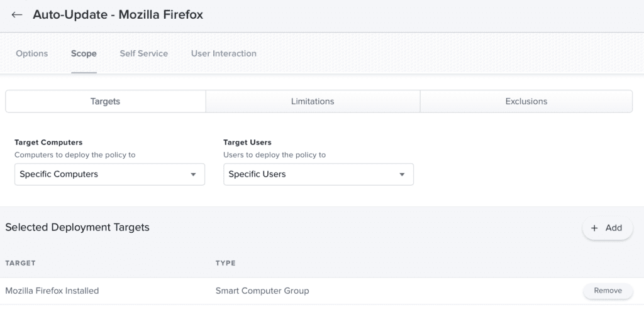Open Target Computers dropdown arrow

click(193, 174)
